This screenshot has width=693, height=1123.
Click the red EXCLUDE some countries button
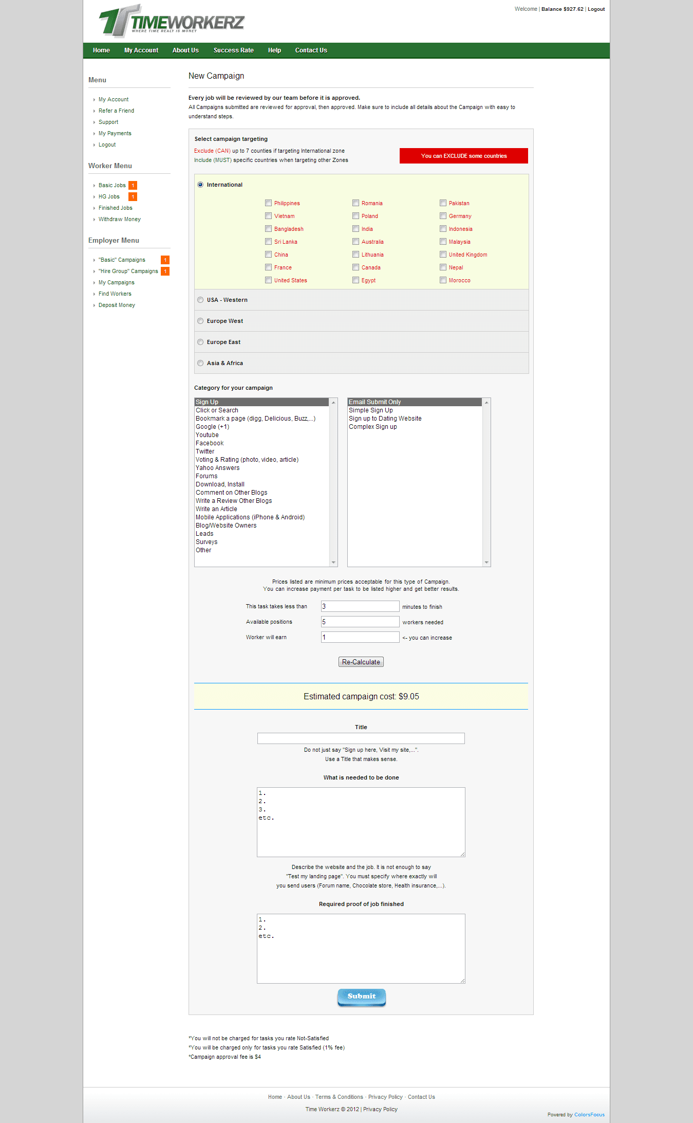[x=464, y=156]
